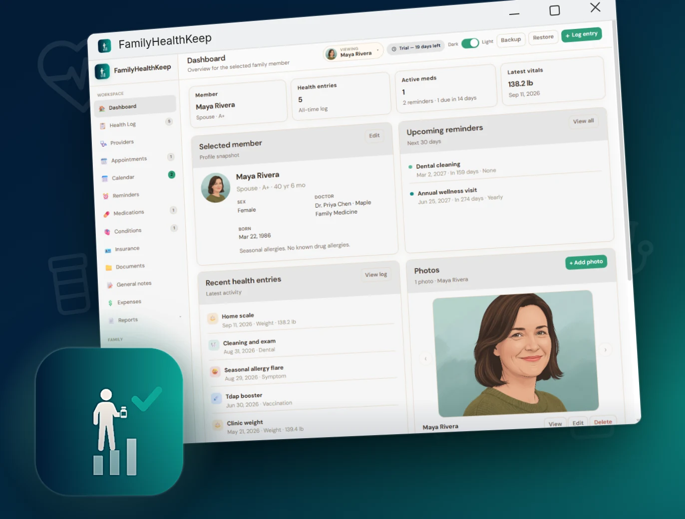The image size is (685, 519).
Task: Click the Seasonal allergy flare entry icon
Action: pos(215,372)
